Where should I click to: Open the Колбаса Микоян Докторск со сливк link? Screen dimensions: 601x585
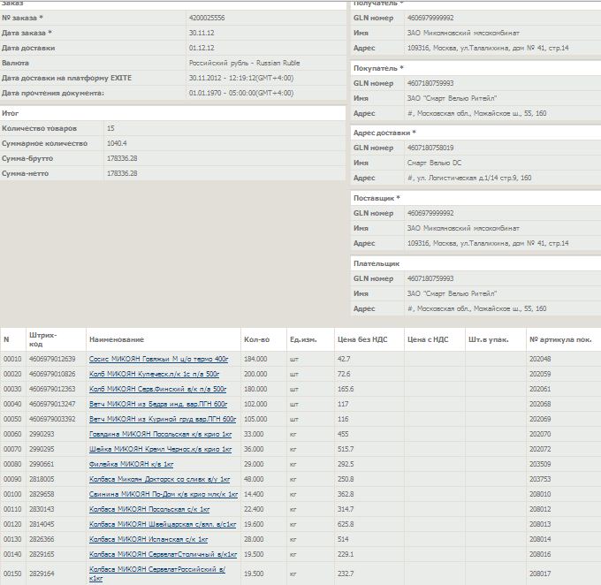(159, 479)
